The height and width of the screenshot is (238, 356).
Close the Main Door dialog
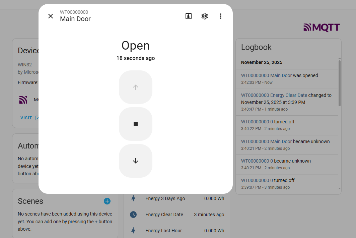(x=51, y=16)
